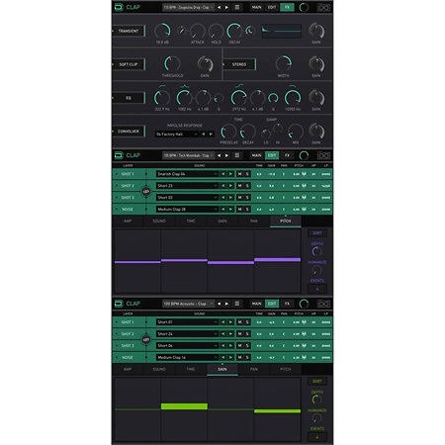The height and width of the screenshot is (445, 445).
Task: Click the small curve knob right of the DECAY knob in the Transient row
Action: pyautogui.click(x=250, y=31)
